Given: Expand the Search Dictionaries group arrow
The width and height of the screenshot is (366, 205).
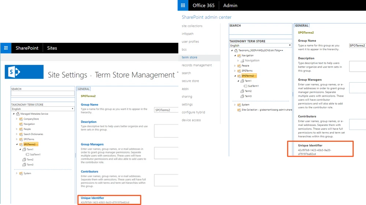Looking at the screenshot, I should click(17, 134).
